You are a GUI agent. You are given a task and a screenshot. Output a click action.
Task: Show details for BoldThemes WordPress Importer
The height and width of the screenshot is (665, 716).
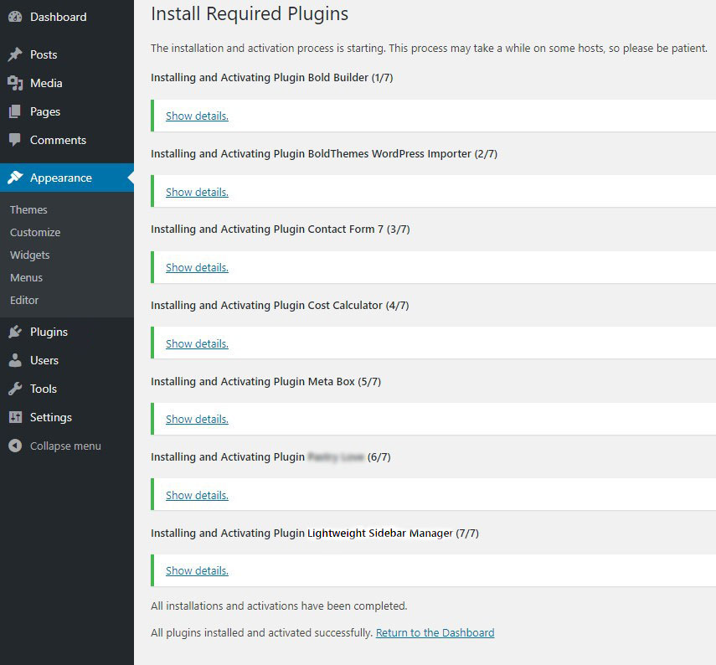coord(197,193)
